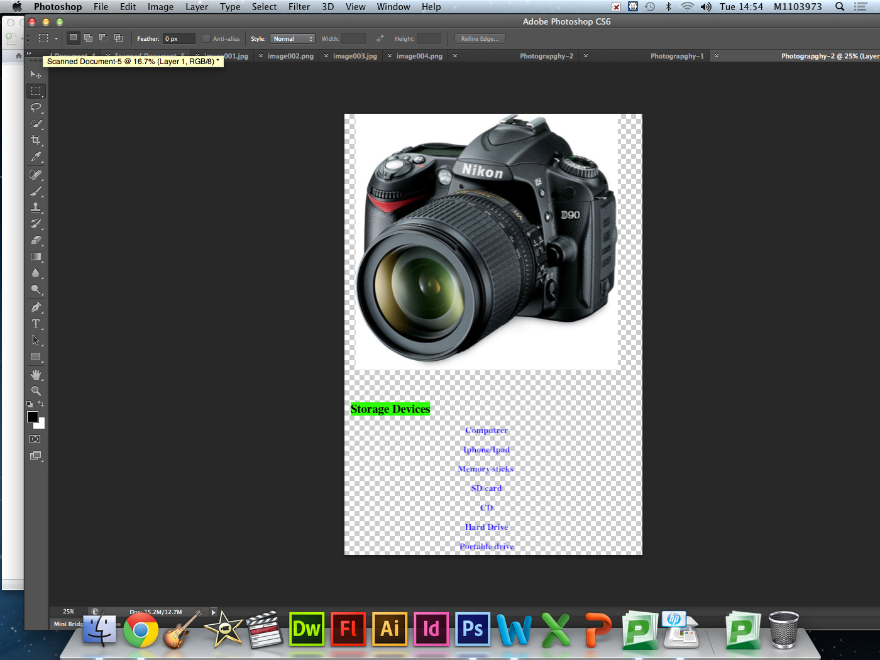Switch to the image003.jpg tab
880x660 pixels.
pyautogui.click(x=355, y=56)
